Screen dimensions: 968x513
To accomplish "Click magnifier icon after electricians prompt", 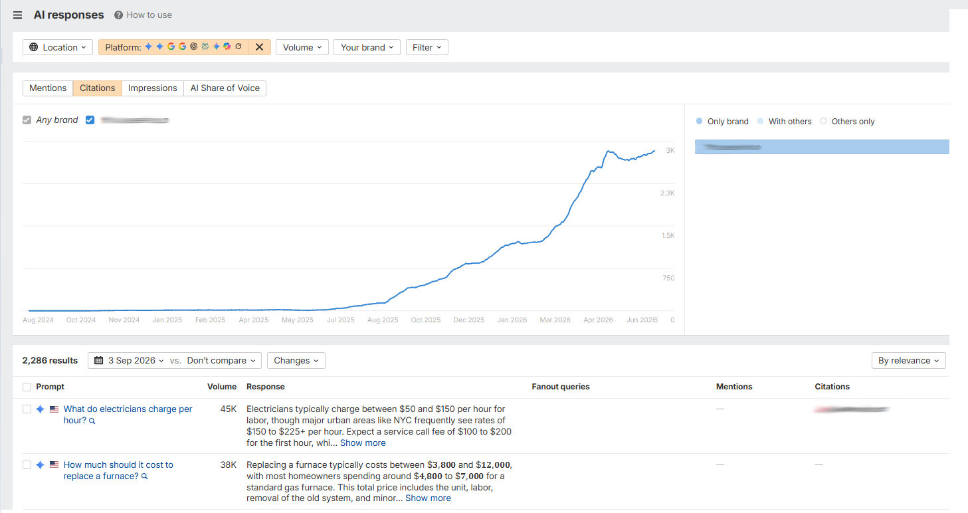I will 92,421.
